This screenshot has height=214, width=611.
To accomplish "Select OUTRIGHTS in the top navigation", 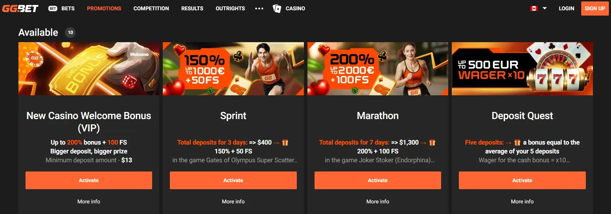I will [230, 9].
